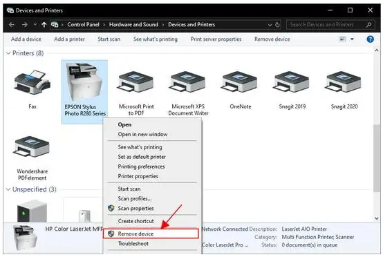Refresh the Devices and Printers view
383x257 pixels.
pyautogui.click(x=277, y=25)
